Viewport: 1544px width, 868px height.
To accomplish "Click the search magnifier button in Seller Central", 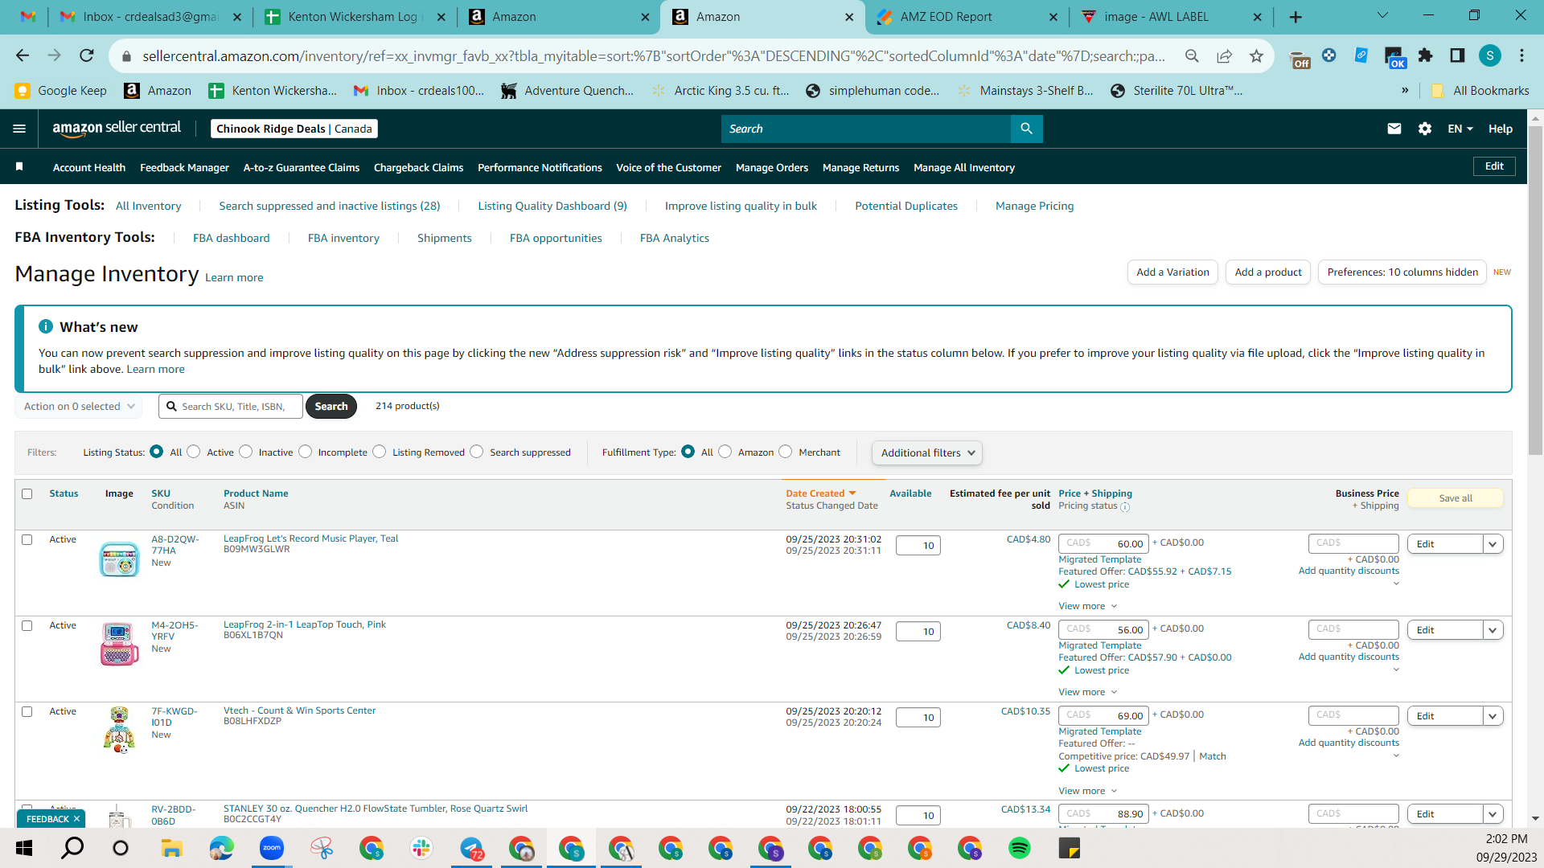I will point(1026,129).
